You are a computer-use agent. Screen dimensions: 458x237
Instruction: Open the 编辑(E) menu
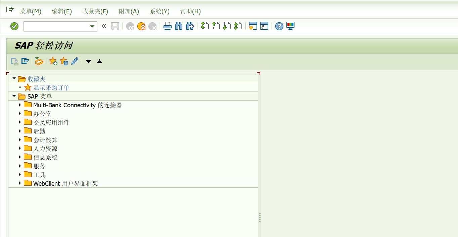pos(62,11)
